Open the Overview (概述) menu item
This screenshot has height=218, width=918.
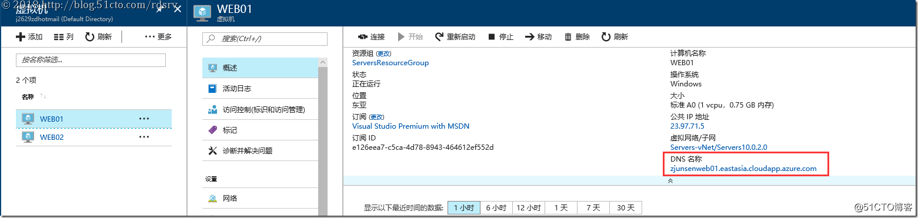(260, 68)
